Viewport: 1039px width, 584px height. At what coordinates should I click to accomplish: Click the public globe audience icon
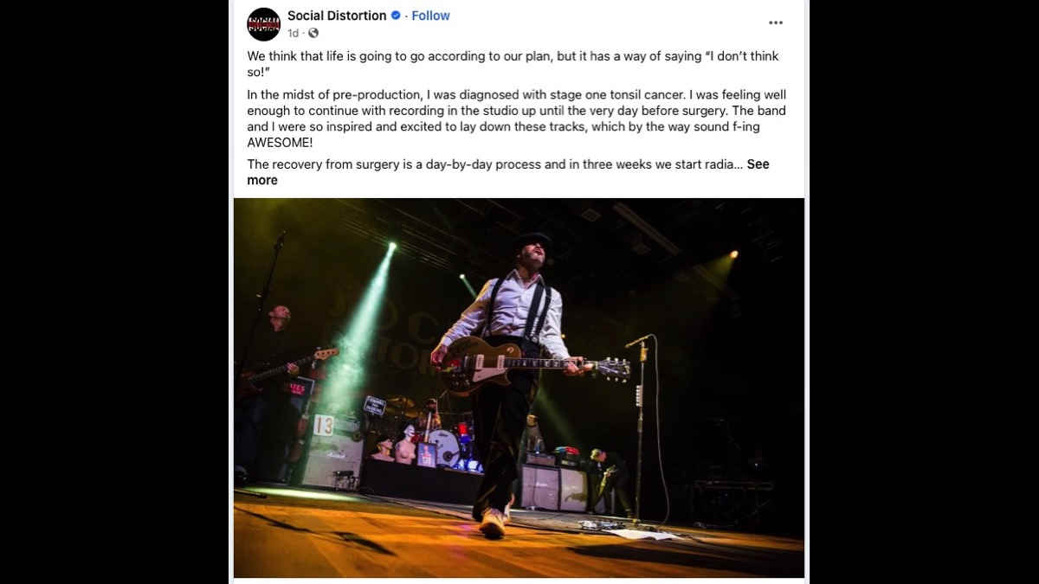coord(313,33)
